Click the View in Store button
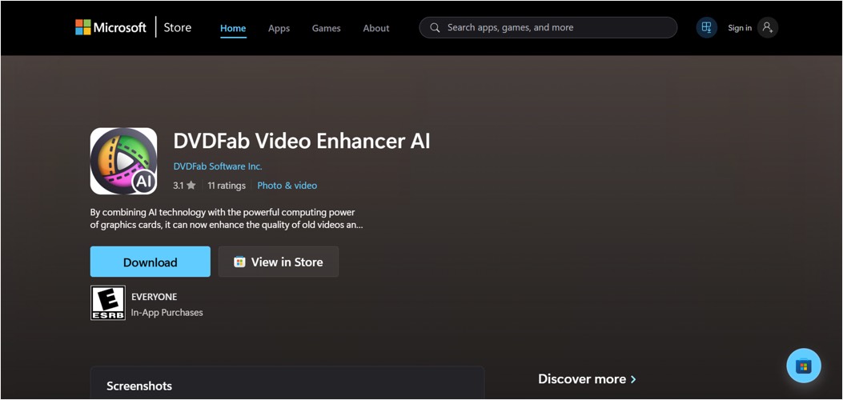 pos(279,262)
